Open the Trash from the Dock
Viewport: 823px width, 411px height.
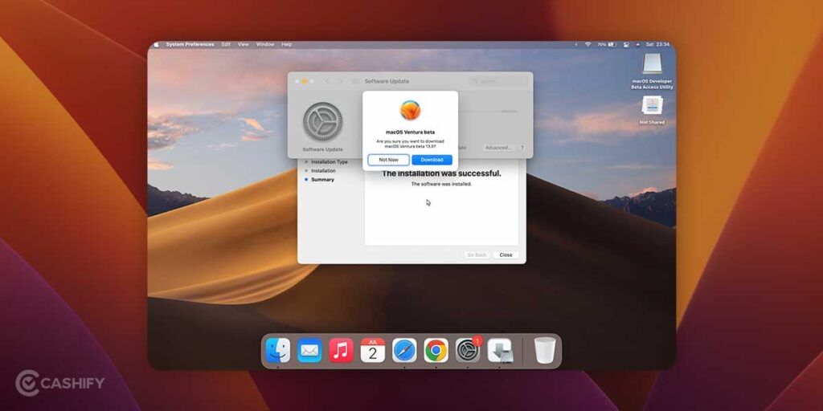[545, 350]
